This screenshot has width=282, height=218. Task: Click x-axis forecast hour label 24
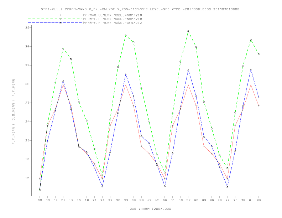[x=102, y=200]
